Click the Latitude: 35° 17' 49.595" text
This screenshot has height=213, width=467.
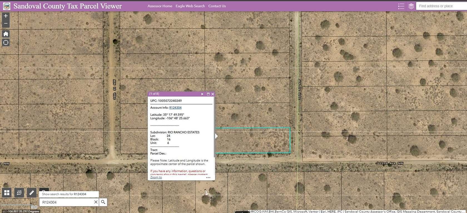click(x=167, y=115)
